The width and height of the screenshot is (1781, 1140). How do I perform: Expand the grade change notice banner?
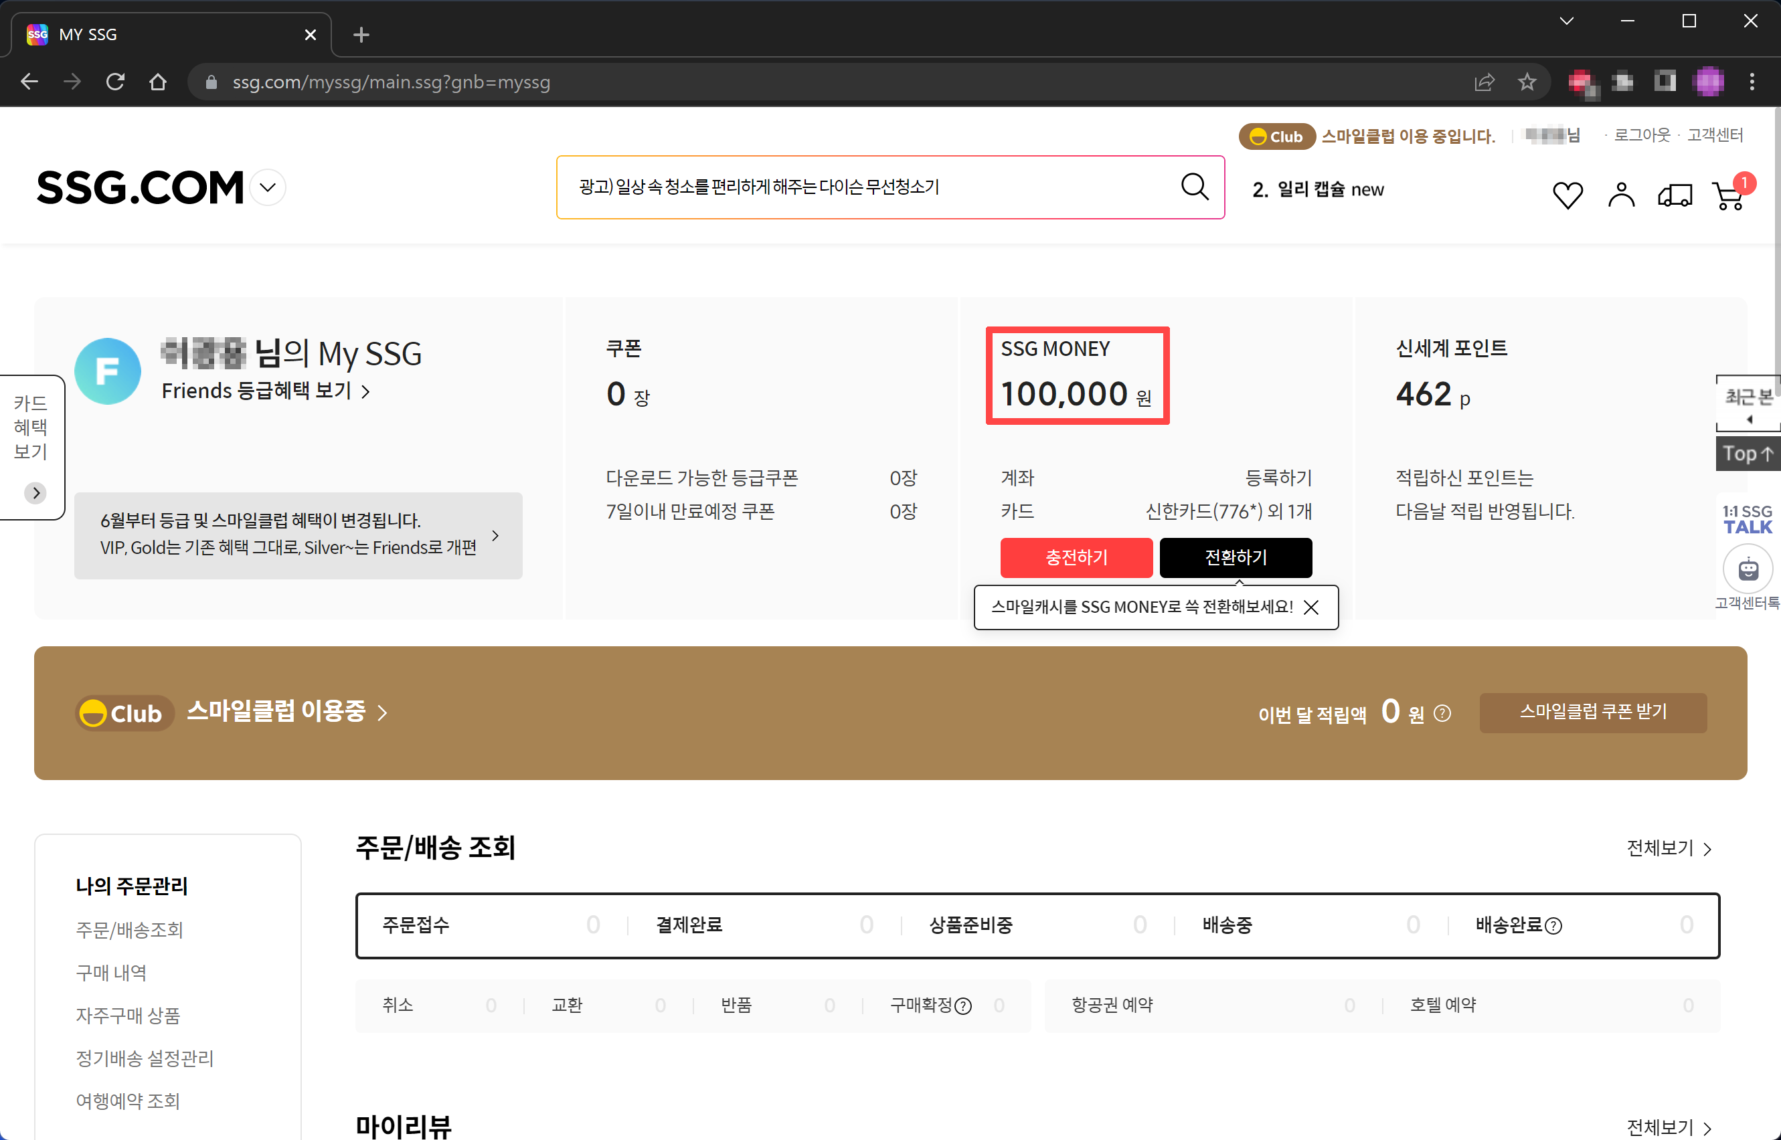click(x=299, y=535)
